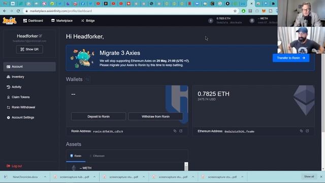Click the Axie Infinity logo
Viewport: 325px width, 183px height.
(10, 21)
